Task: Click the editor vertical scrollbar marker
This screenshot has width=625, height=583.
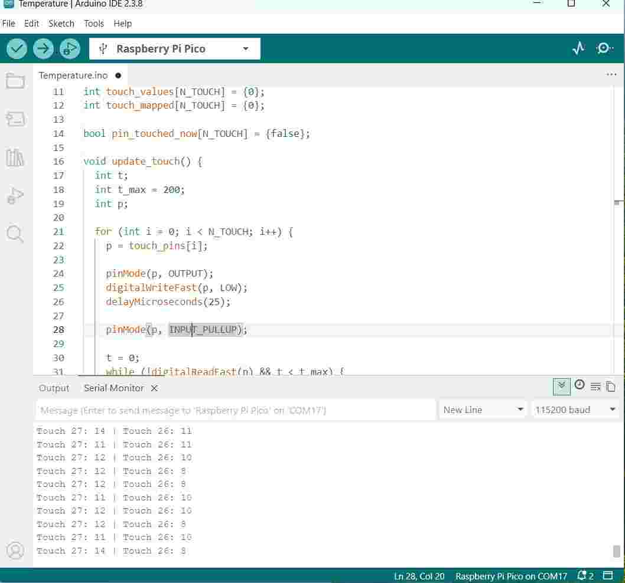Action: [617, 202]
